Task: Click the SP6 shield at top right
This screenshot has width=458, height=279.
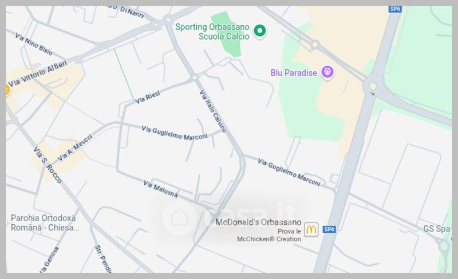Action: click(395, 9)
